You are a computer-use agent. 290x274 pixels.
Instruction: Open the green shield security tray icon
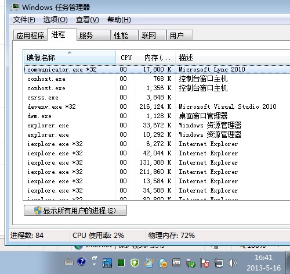pos(135,263)
